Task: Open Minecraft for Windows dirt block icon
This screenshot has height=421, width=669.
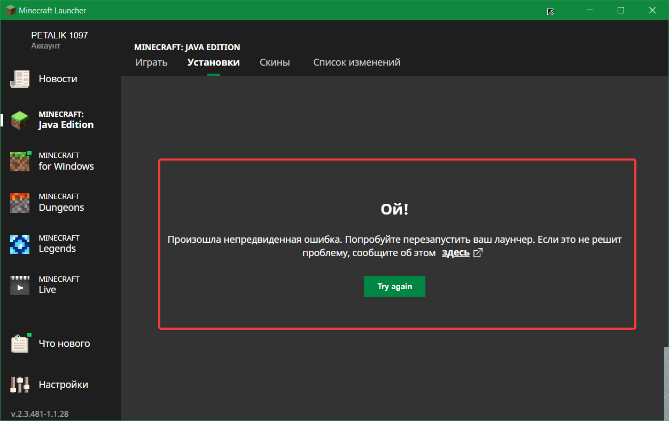Action: [x=20, y=161]
